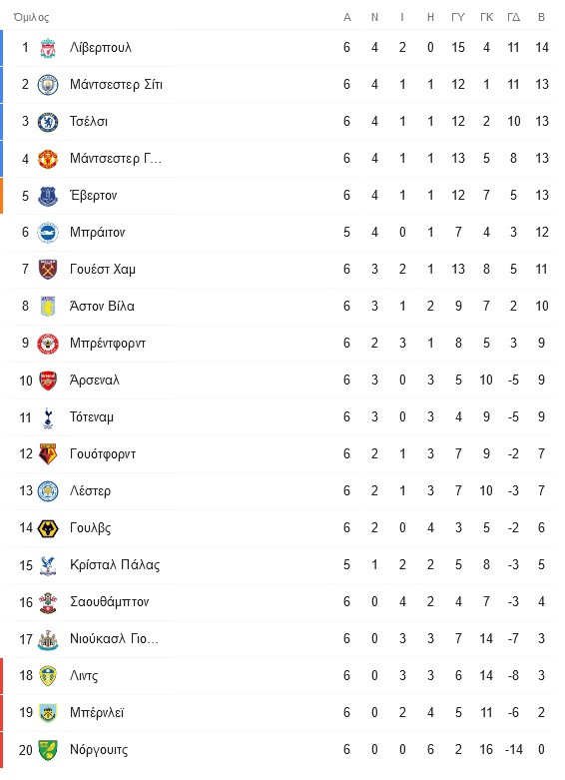Click the Tottenham cockerel crest icon
This screenshot has height=780, width=565.
pyautogui.click(x=48, y=417)
